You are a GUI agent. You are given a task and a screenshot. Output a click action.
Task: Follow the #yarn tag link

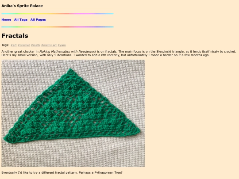(x=62, y=45)
